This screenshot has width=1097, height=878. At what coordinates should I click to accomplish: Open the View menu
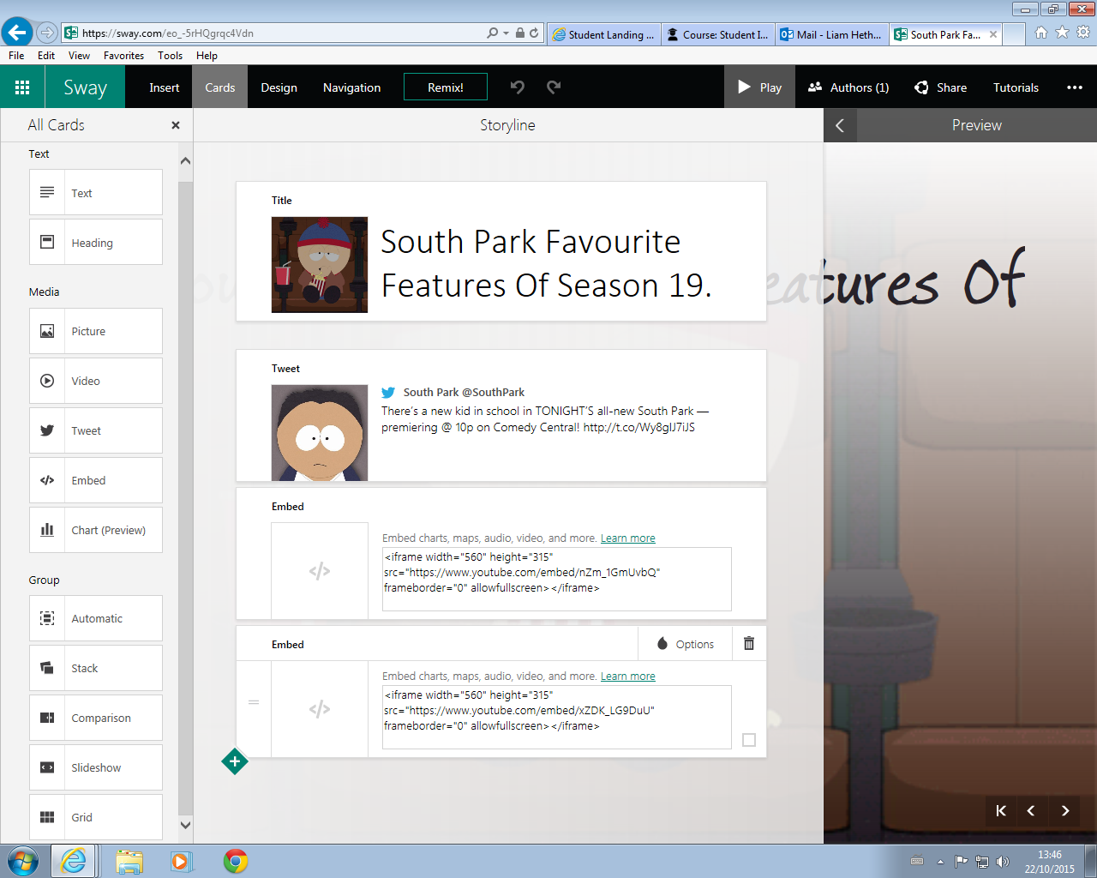click(x=79, y=56)
